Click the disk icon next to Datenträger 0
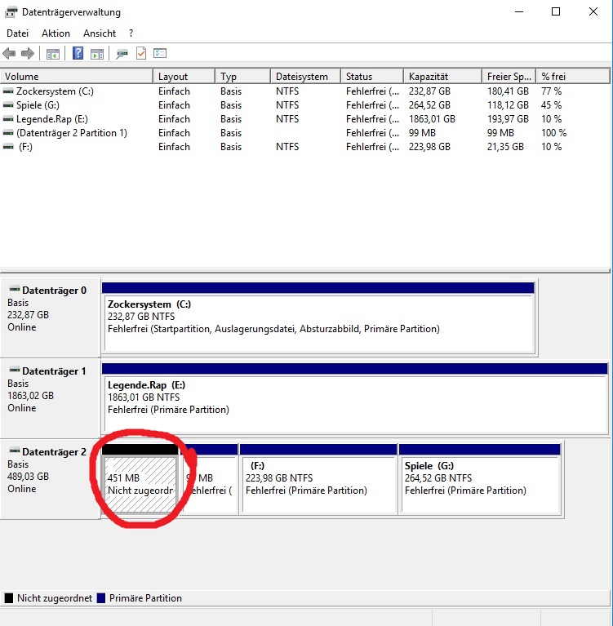 pos(15,289)
